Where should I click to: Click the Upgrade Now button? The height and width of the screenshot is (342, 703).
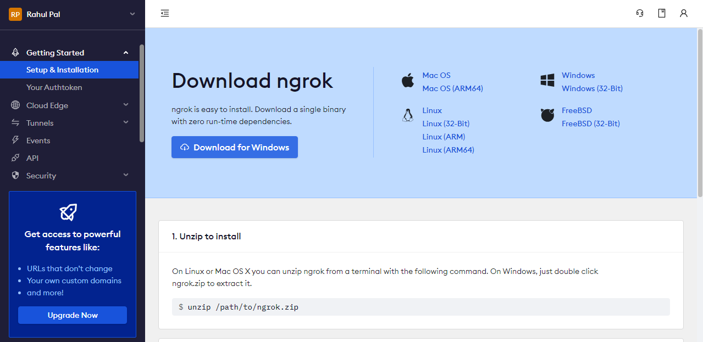[x=73, y=315]
